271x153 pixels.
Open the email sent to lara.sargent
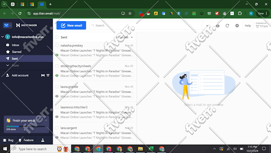tap(95, 133)
